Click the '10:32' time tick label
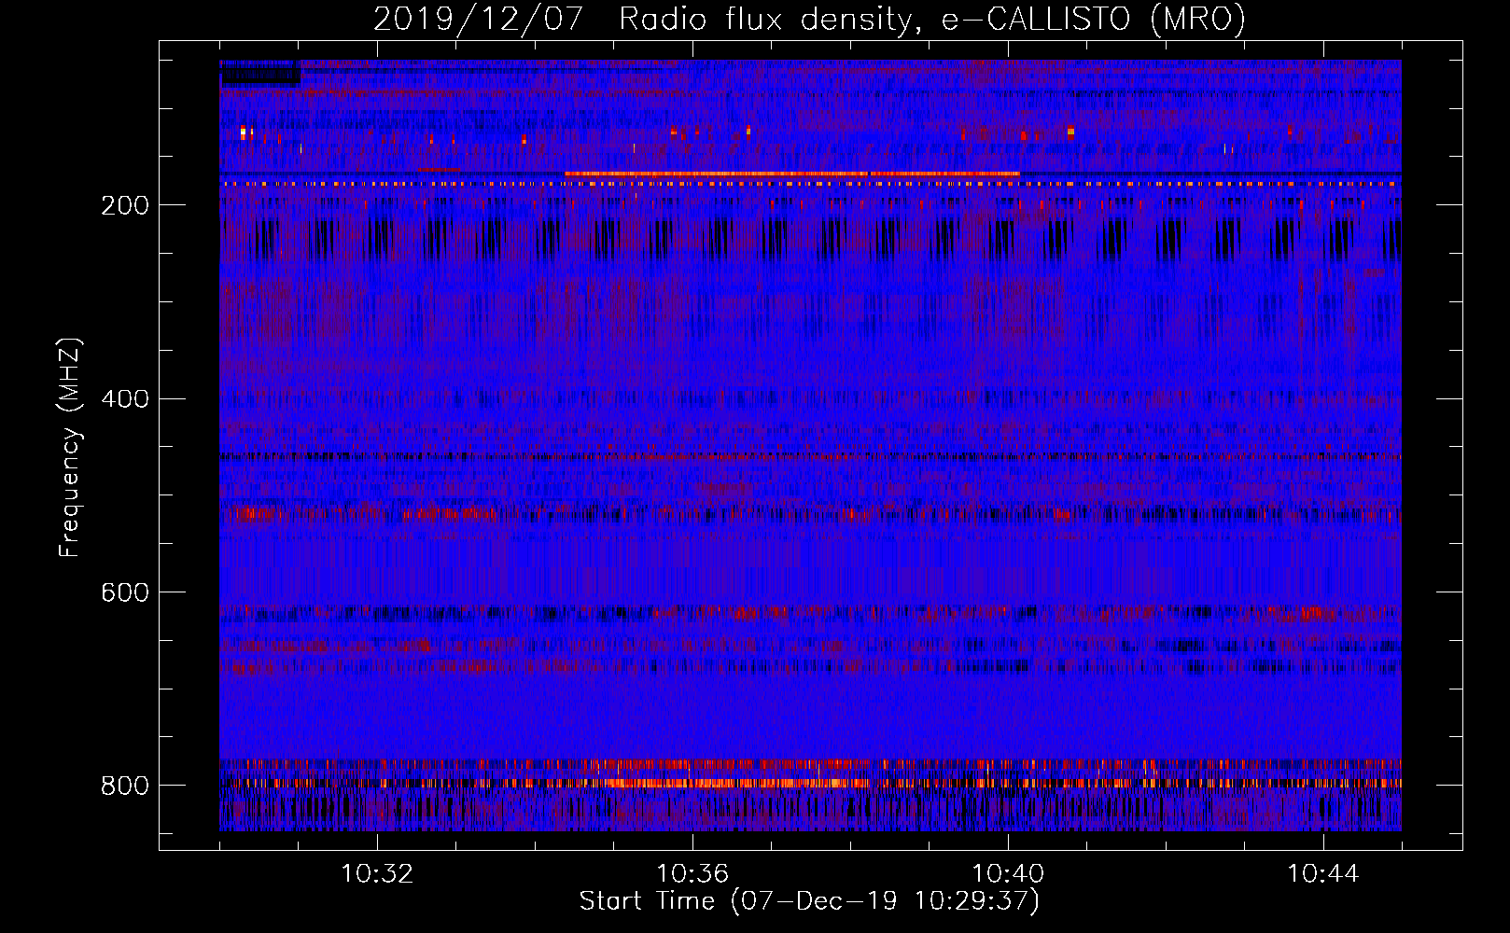This screenshot has height=933, width=1510. pos(377,874)
